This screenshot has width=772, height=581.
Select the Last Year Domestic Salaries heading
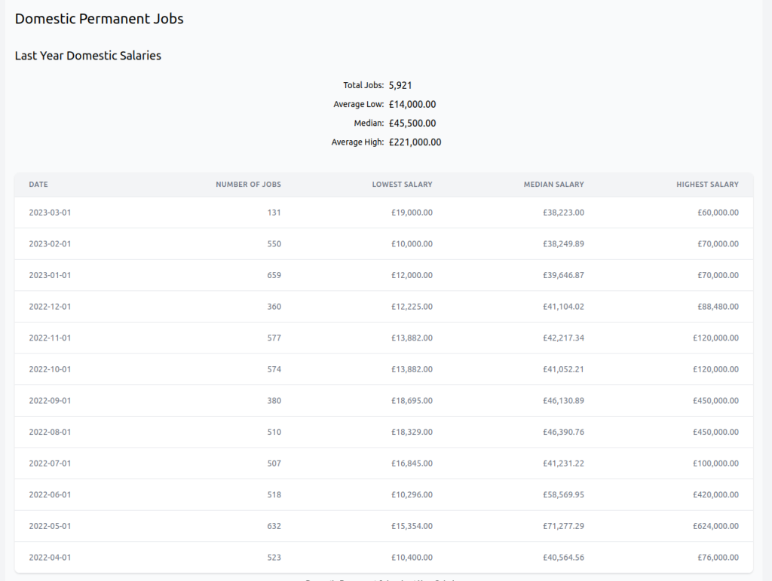(88, 55)
